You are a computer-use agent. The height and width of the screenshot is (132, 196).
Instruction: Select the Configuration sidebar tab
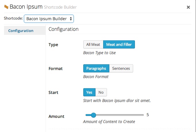point(21,31)
